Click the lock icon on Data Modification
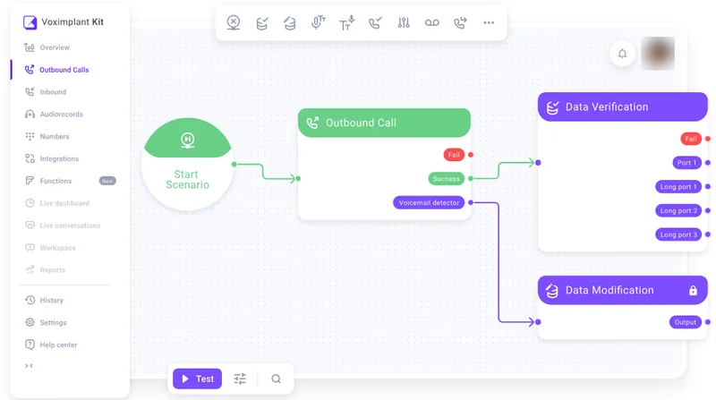The width and height of the screenshot is (716, 400). tap(693, 291)
